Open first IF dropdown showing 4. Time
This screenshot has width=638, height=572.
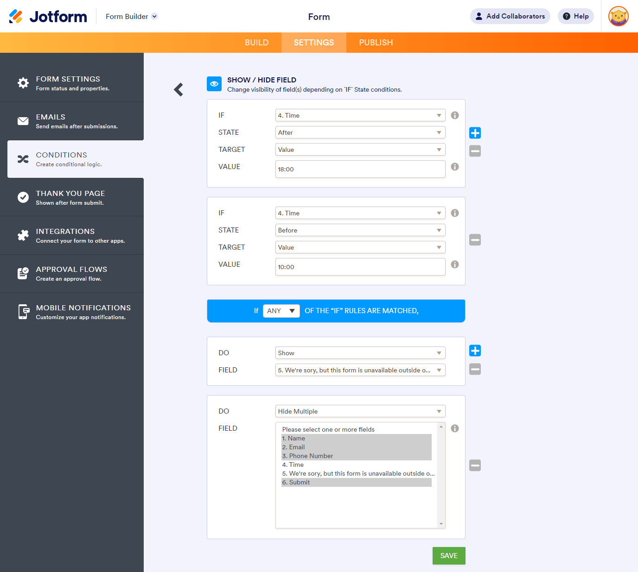[360, 115]
